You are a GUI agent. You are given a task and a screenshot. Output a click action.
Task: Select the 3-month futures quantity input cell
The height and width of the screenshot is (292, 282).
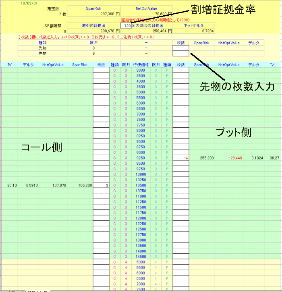tap(180, 48)
